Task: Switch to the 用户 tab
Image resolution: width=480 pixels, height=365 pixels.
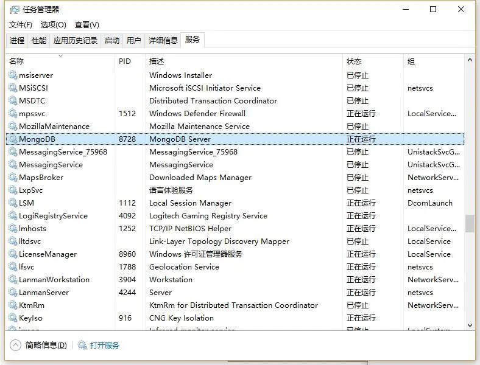Action: tap(134, 40)
